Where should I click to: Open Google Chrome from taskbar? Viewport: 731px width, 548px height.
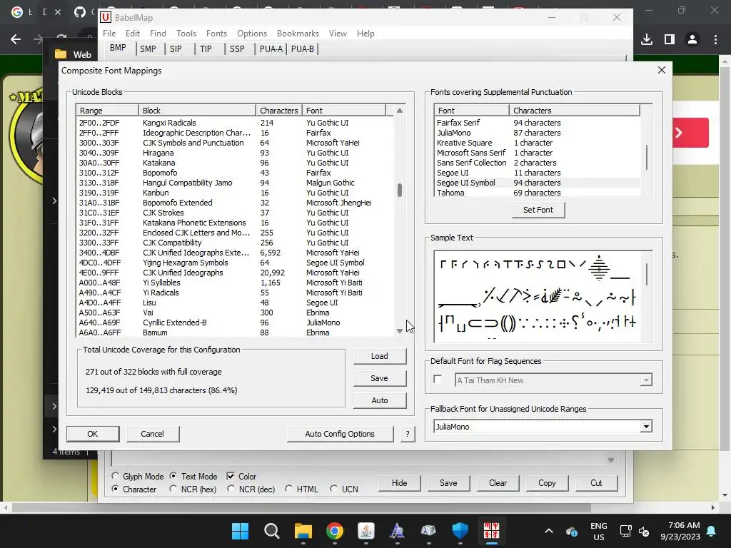pos(334,531)
